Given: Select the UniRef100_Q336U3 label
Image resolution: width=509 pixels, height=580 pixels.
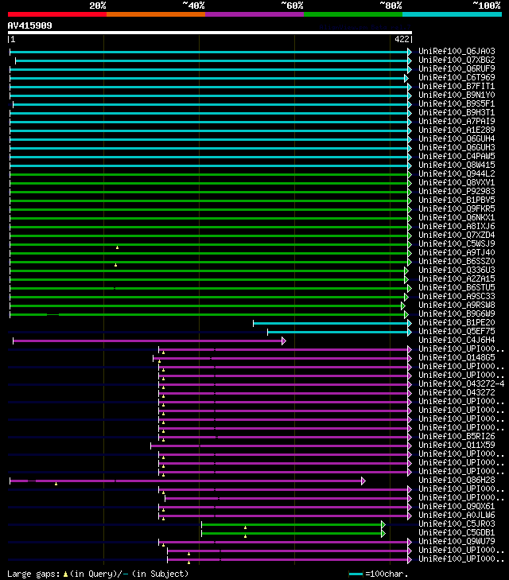Looking at the screenshot, I should [x=457, y=270].
